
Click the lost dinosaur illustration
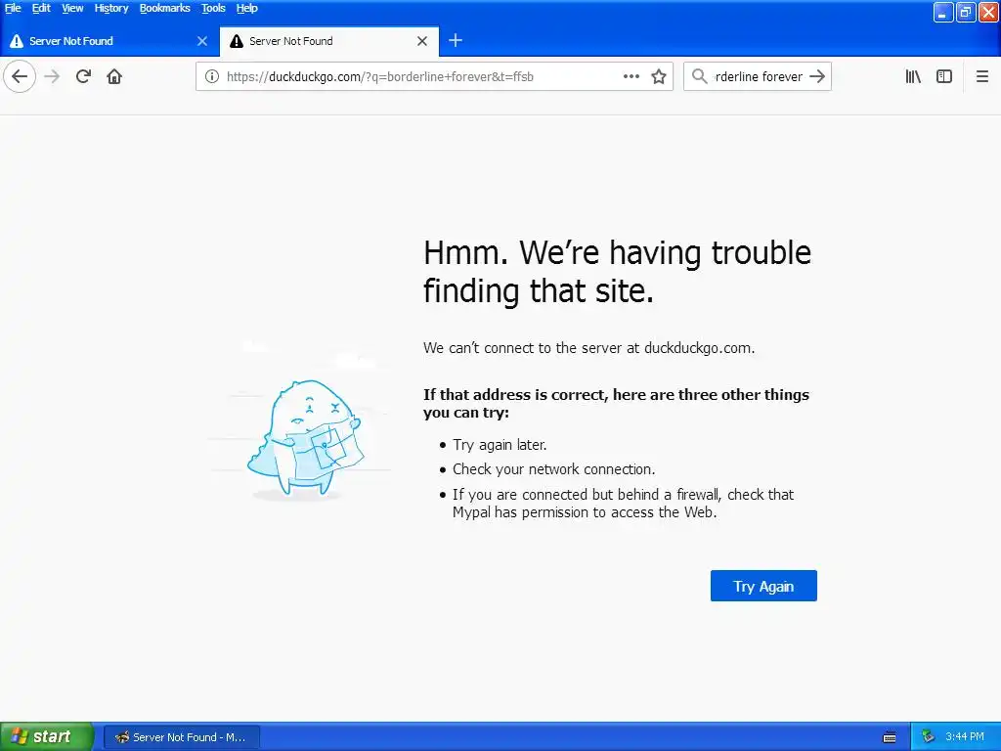305,437
